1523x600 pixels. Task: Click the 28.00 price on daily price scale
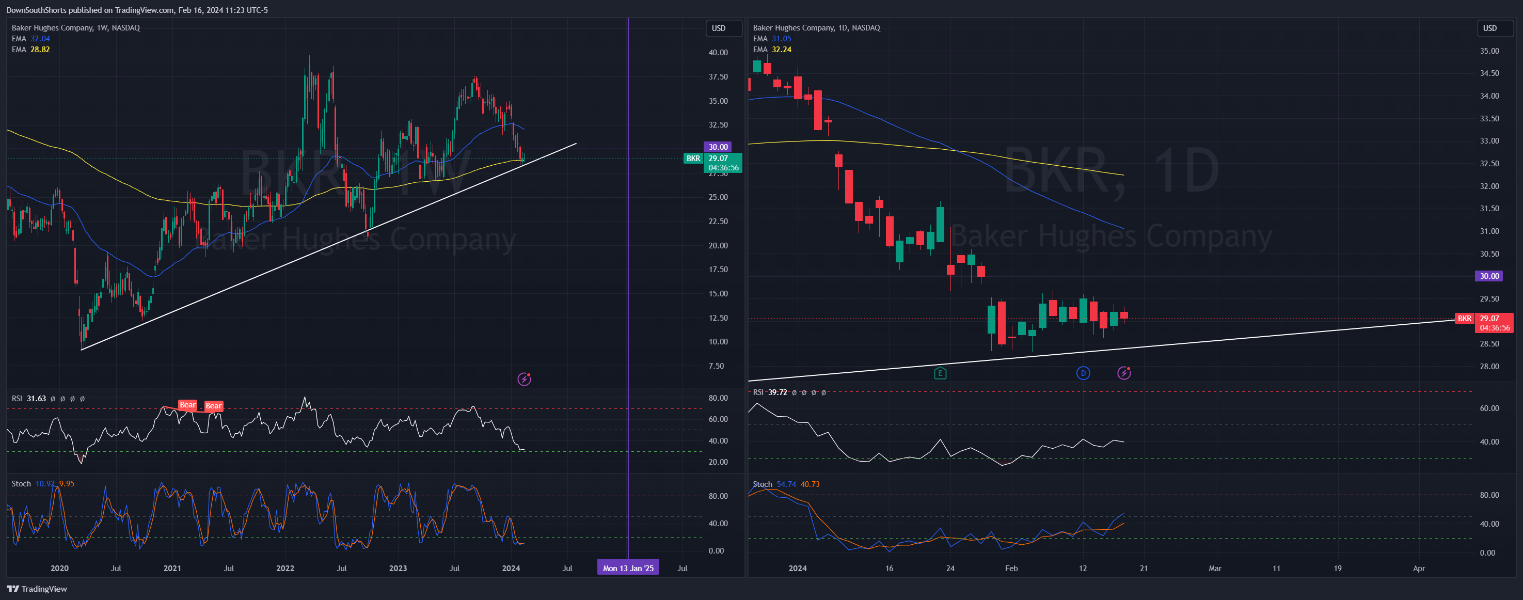1489,367
